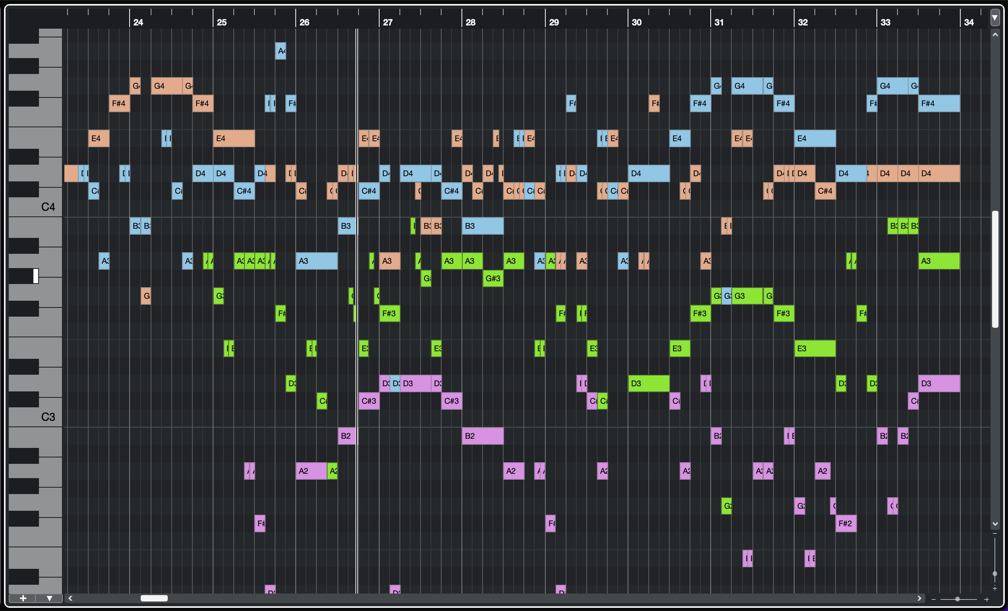The image size is (1008, 611).
Task: Select the long green A3 note in bar 33
Action: [x=939, y=261]
